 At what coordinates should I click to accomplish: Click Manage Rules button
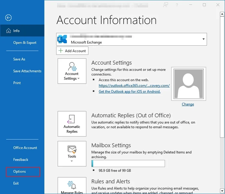72,186
